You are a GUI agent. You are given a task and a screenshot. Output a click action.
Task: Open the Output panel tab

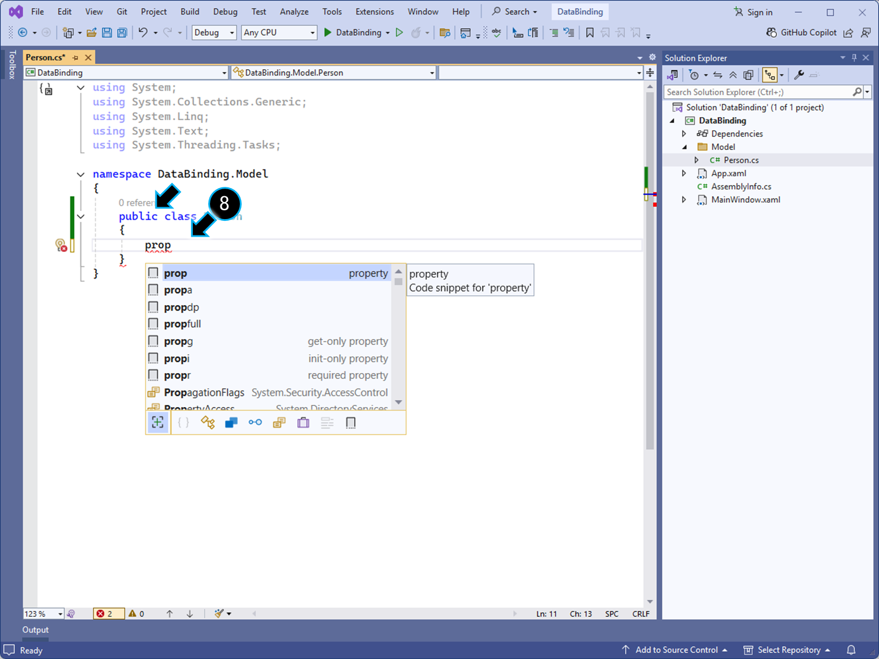(35, 630)
